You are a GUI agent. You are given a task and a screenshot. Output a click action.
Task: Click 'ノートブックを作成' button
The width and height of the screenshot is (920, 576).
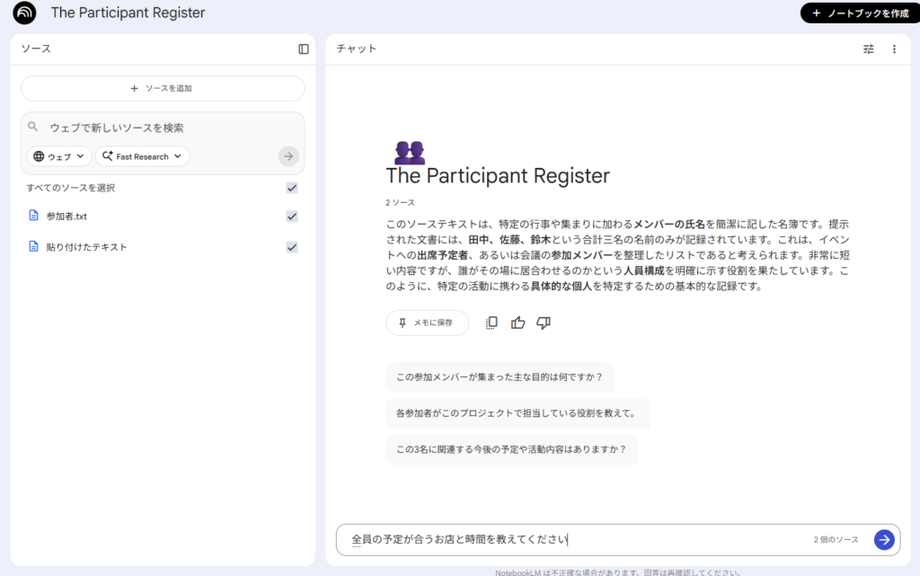(860, 13)
